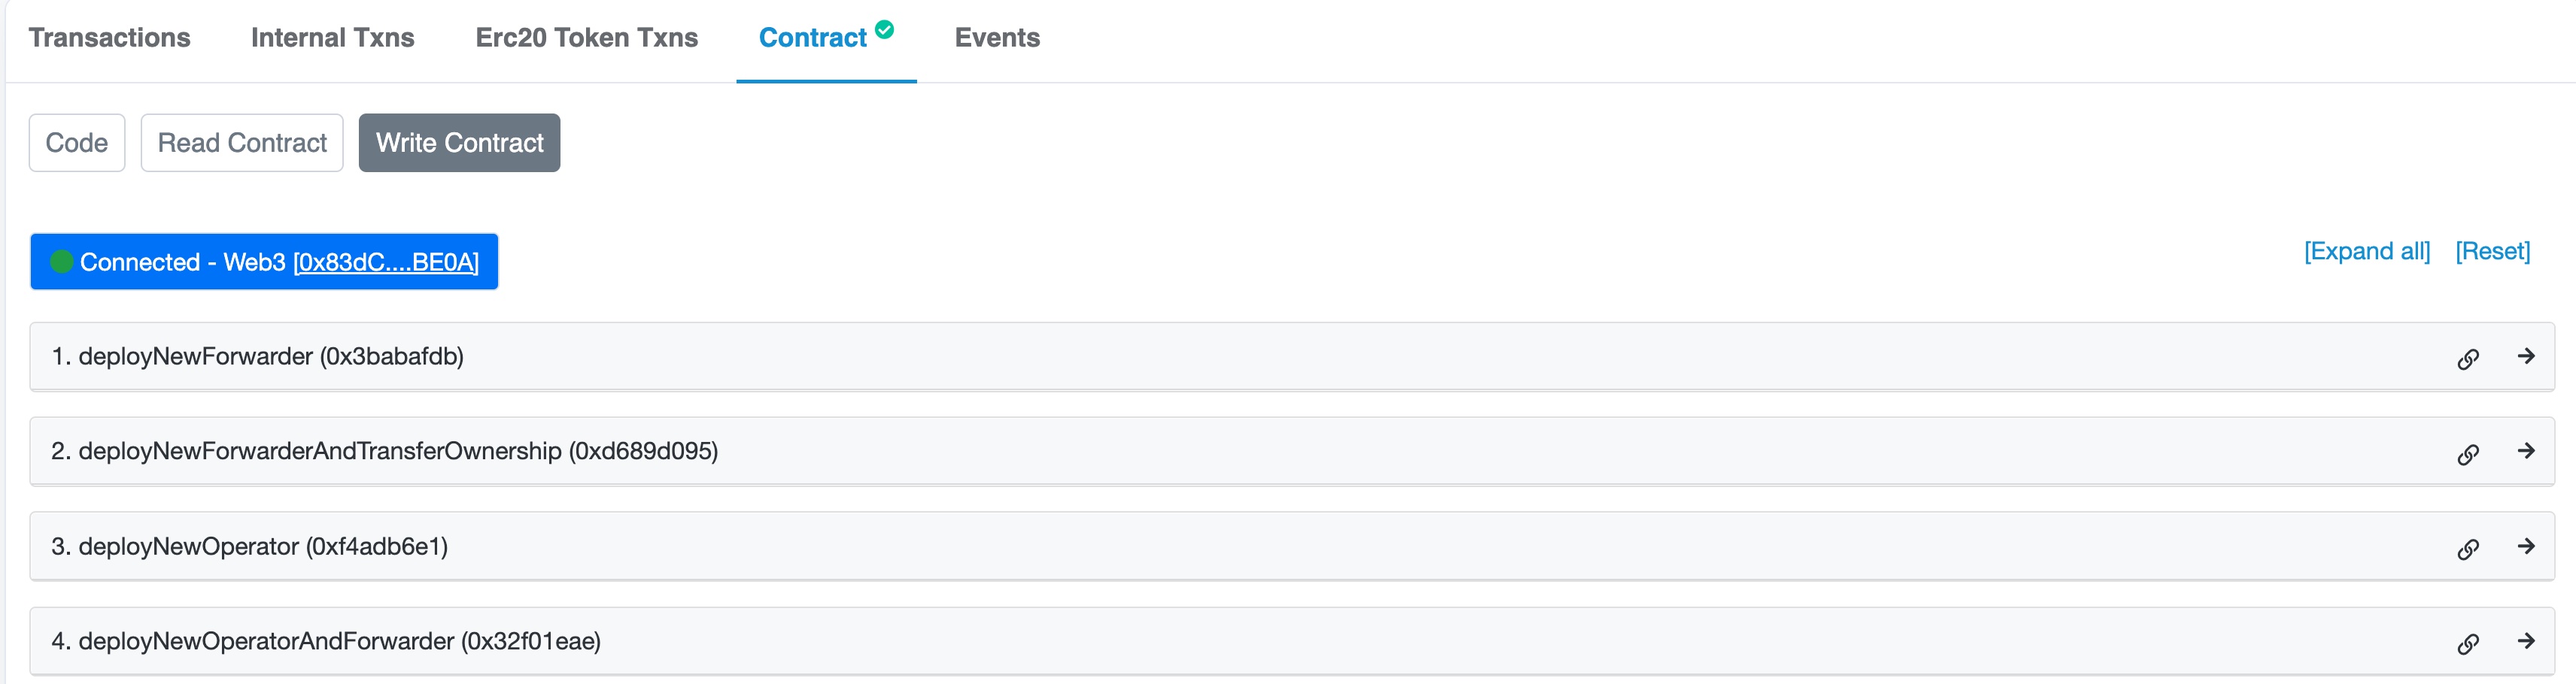This screenshot has width=2576, height=684.
Task: Expand deployNewForwarder using its arrow
Action: click(x=2526, y=356)
